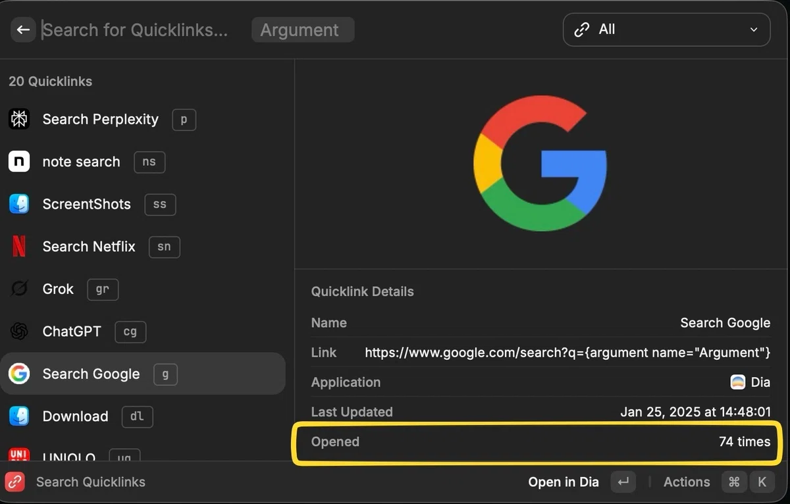Viewport: 790px width, 504px height.
Task: Click the K key icon
Action: [x=762, y=482]
